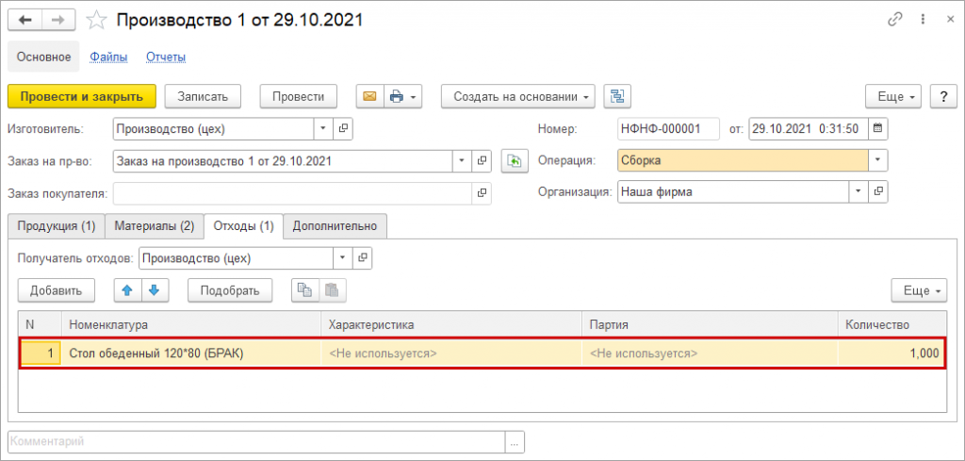Copy the link using the chain icon

(x=894, y=20)
